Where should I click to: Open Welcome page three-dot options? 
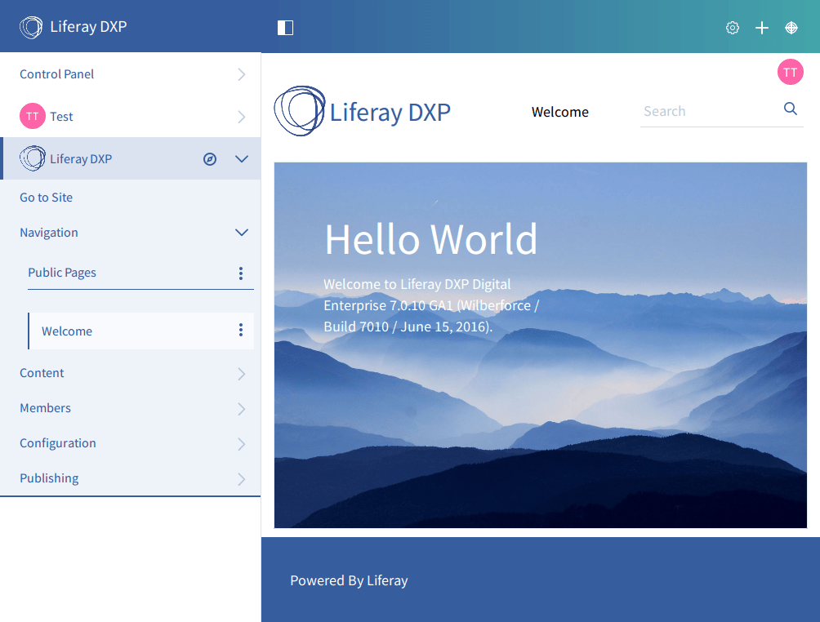click(241, 330)
